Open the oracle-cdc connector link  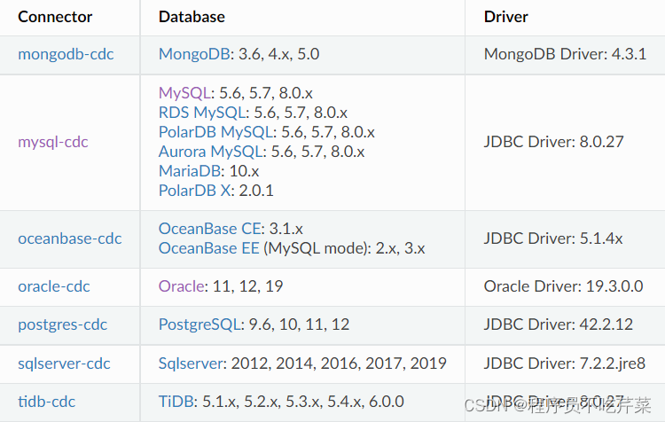point(54,286)
